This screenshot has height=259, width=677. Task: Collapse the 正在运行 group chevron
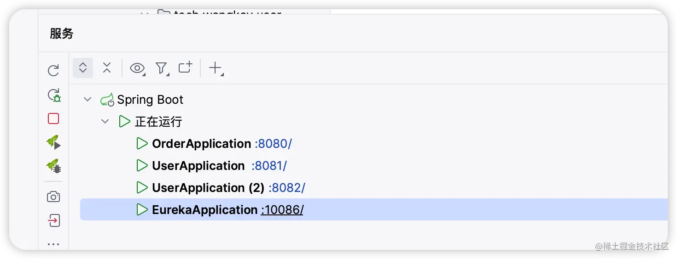tap(105, 122)
